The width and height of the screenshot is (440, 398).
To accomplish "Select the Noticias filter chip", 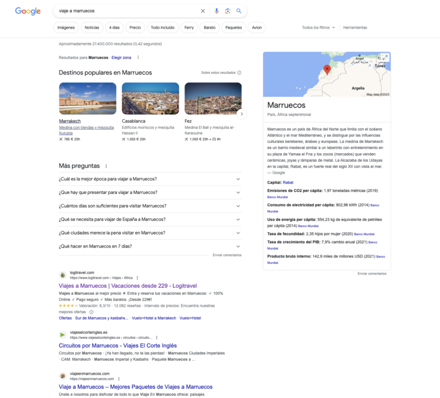I will click(92, 28).
